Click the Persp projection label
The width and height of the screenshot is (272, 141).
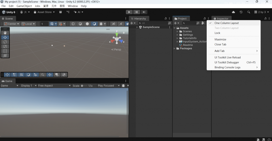tap(116, 50)
